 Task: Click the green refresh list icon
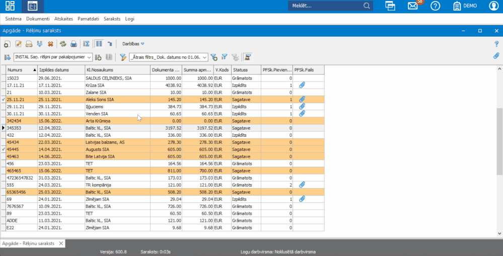pyautogui.click(x=63, y=44)
